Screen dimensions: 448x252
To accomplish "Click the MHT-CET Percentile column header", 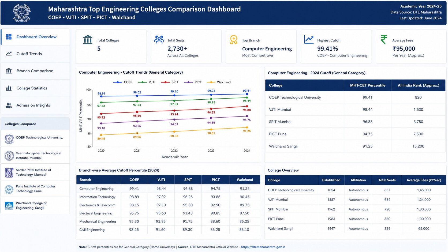I will [368, 85].
